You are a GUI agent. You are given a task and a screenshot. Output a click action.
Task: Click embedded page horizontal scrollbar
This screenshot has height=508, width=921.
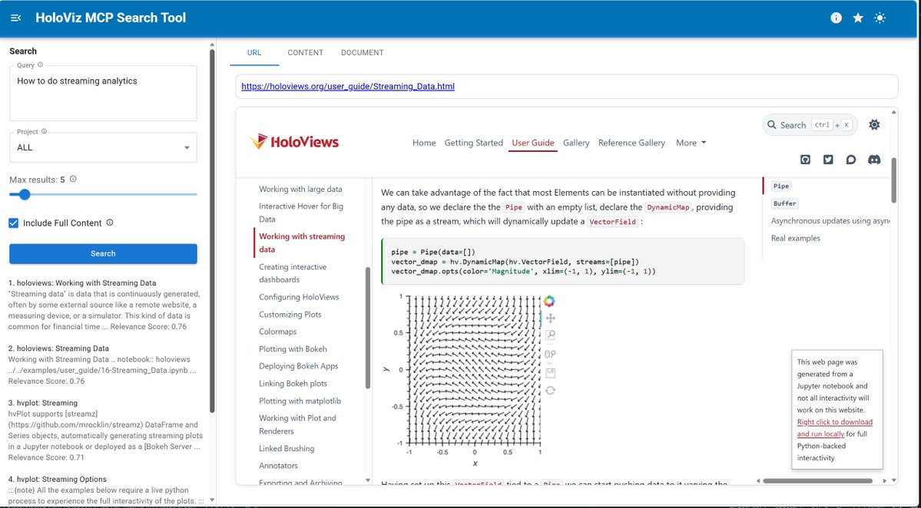pyautogui.click(x=817, y=480)
